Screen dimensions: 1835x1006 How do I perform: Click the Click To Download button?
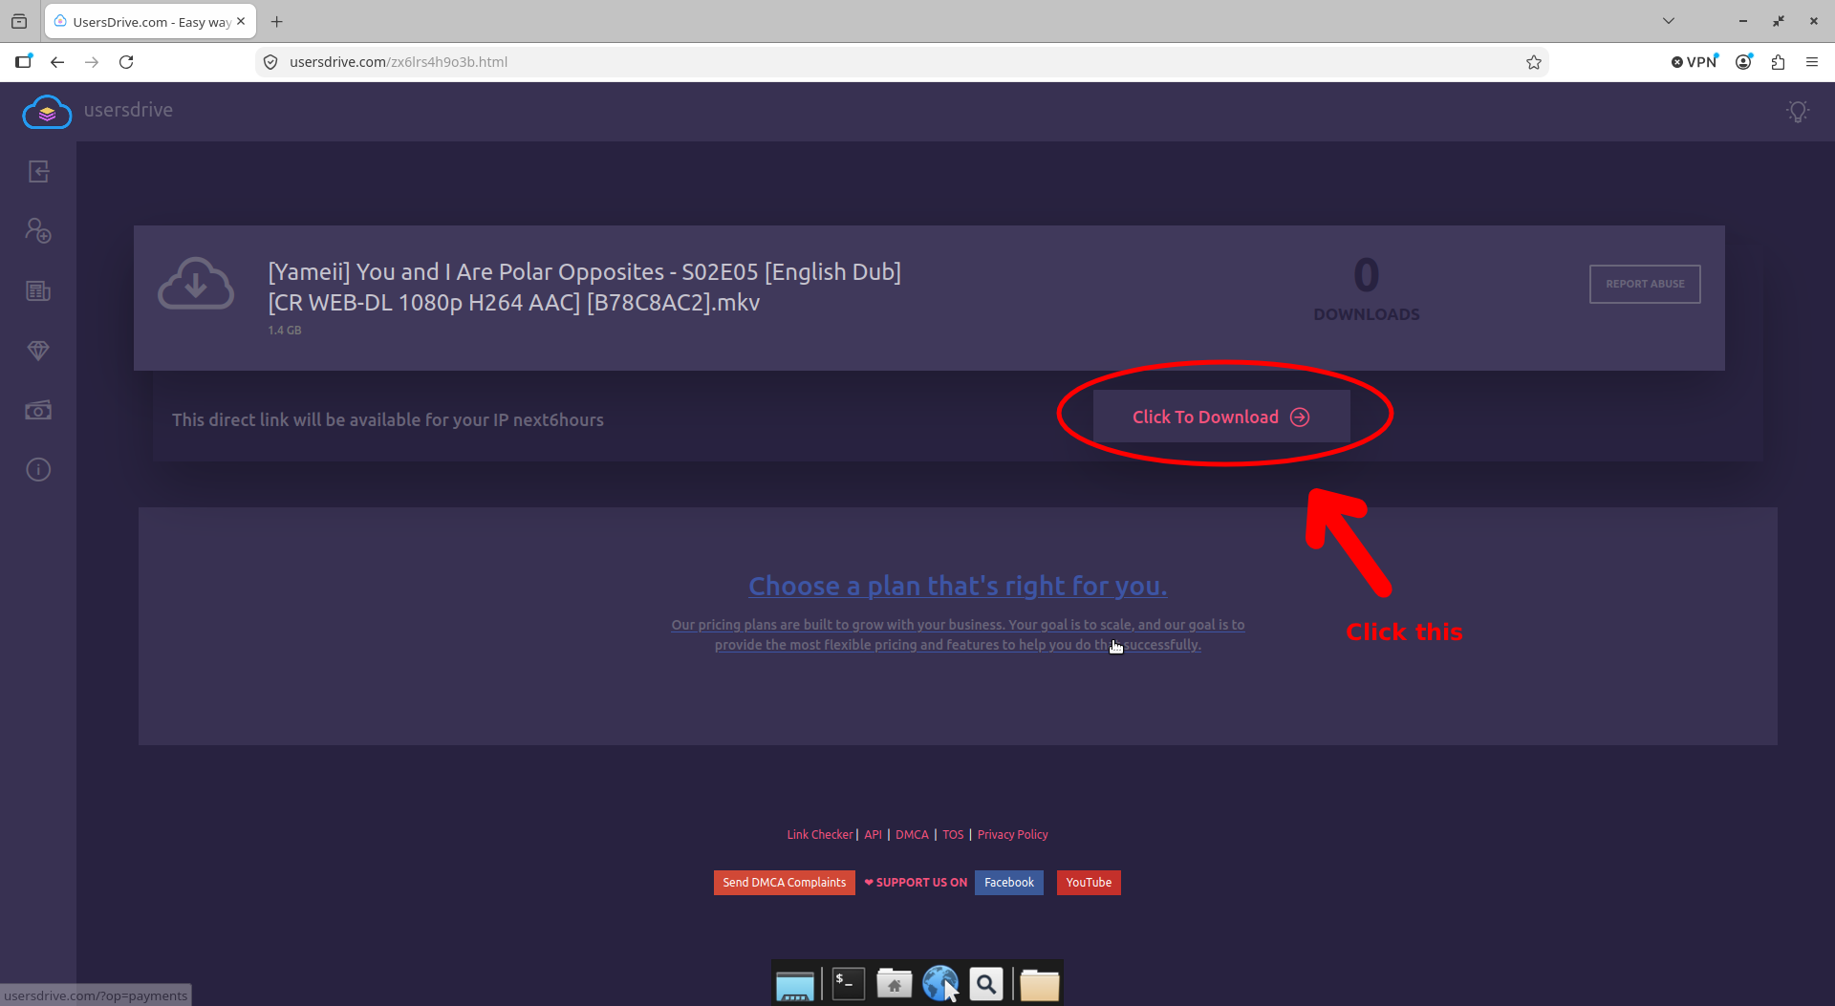point(1221,417)
